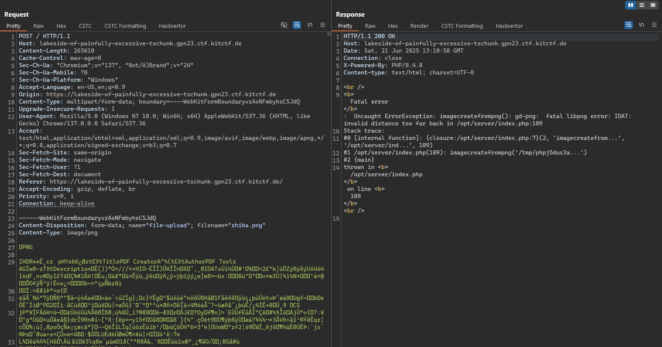
Task: Click the 'Upgrade-Insecure-Requests: 1' line
Action: (67, 109)
